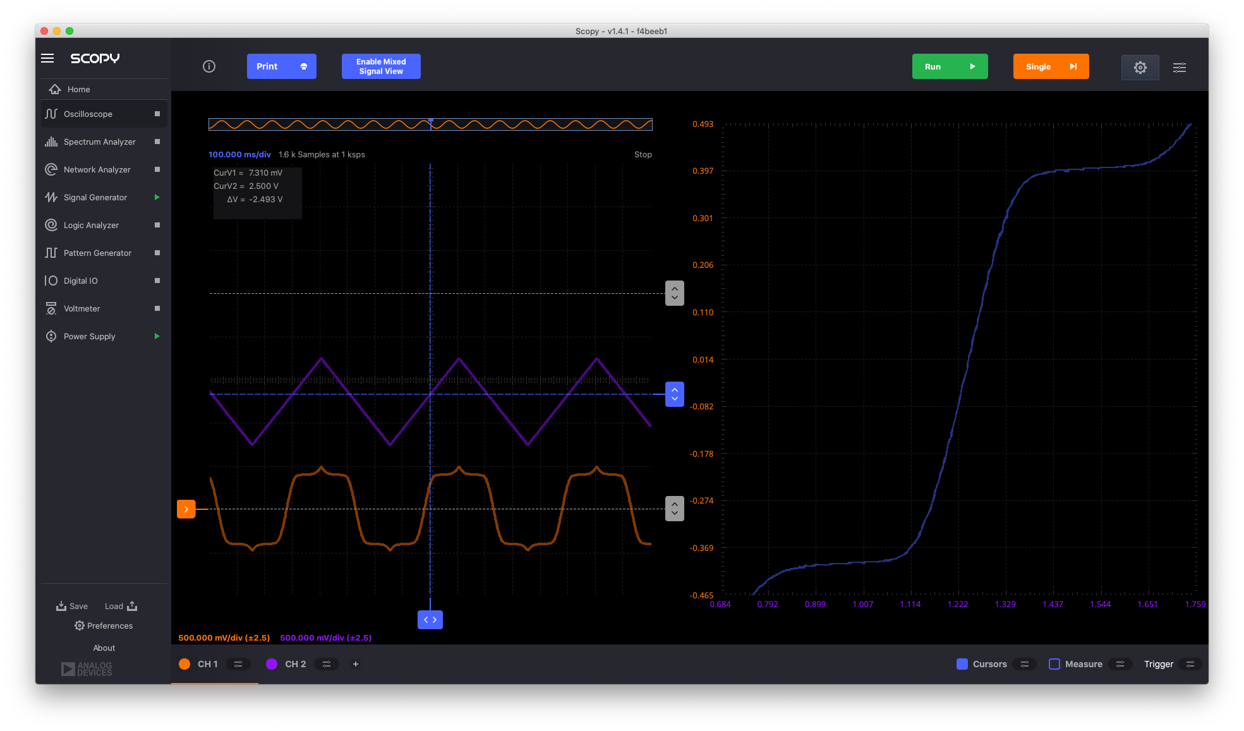Click the Digital IO icon

pos(51,281)
